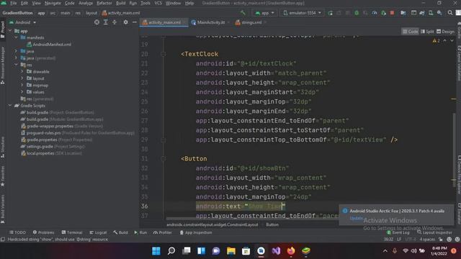Open the Refactor menu
The width and height of the screenshot is (461, 259).
[104, 3]
